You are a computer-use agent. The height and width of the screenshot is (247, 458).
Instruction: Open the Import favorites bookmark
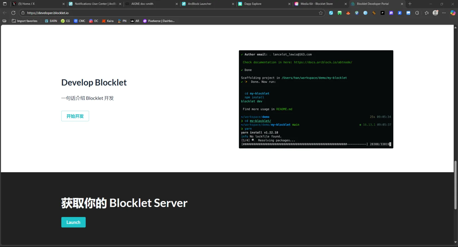click(25, 21)
